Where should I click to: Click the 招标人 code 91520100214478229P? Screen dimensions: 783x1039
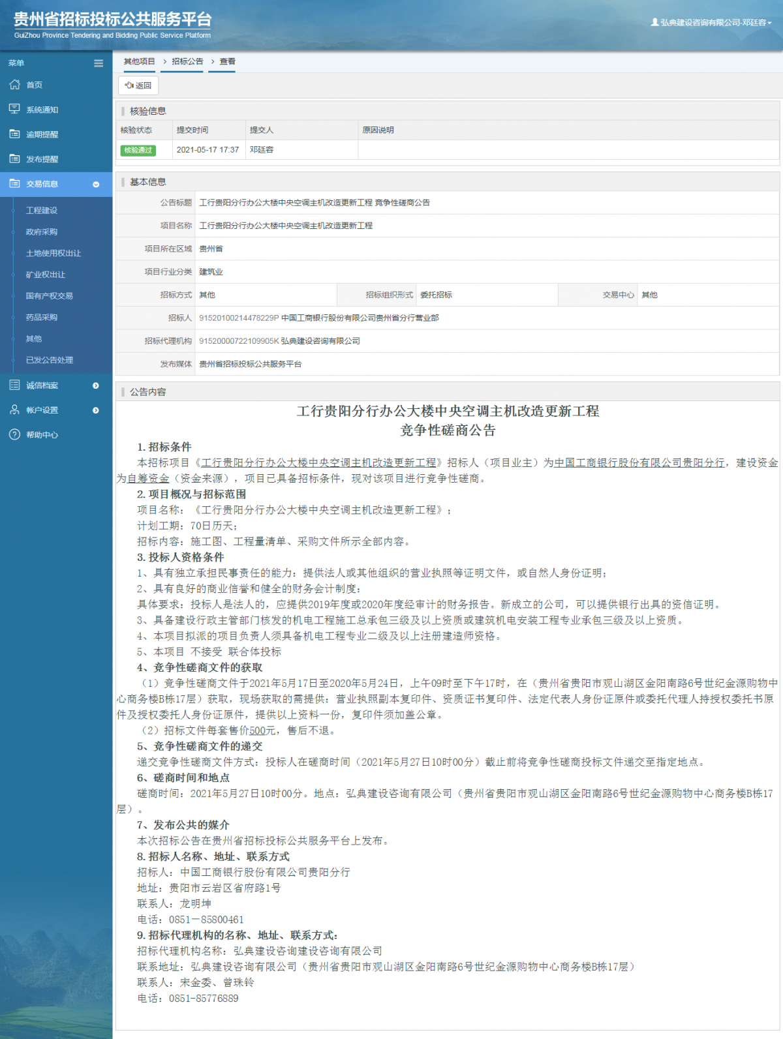pos(239,318)
